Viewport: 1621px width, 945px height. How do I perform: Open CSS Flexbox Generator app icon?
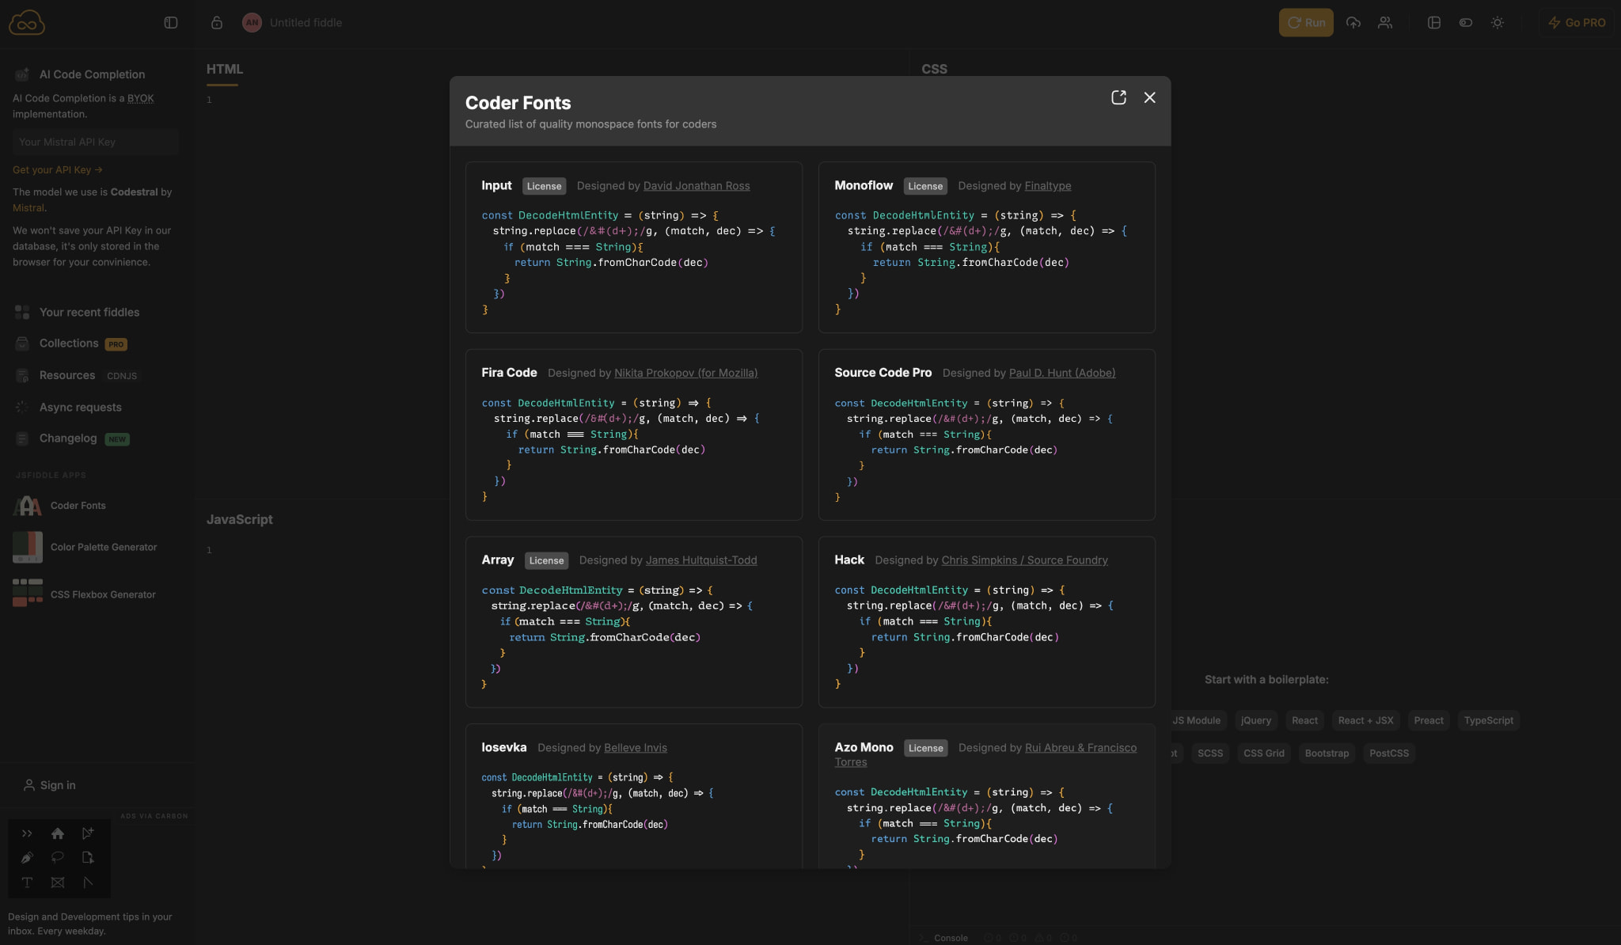[28, 593]
